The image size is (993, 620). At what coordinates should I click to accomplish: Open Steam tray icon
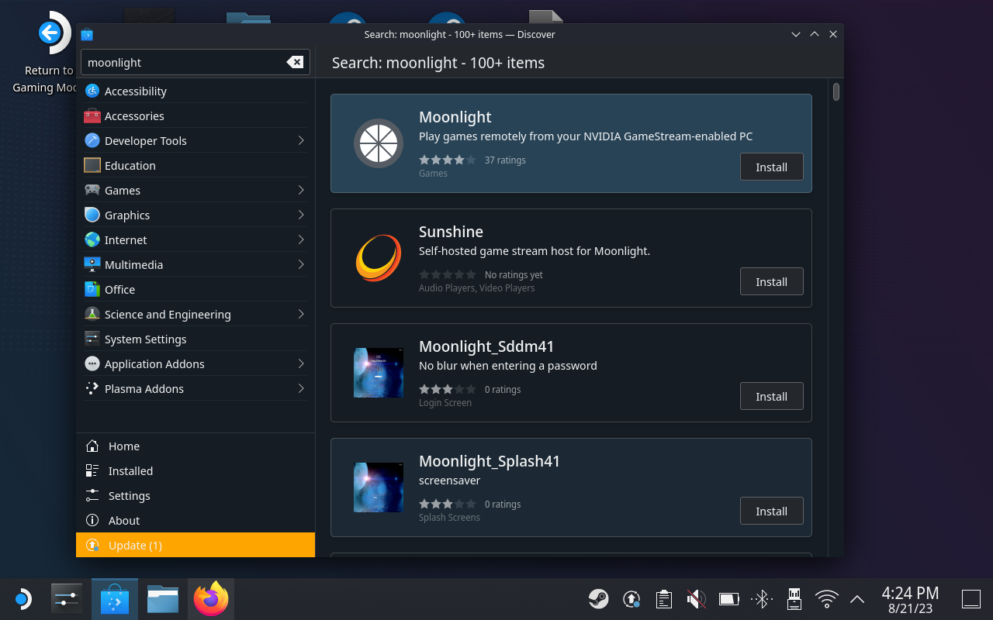coord(598,599)
